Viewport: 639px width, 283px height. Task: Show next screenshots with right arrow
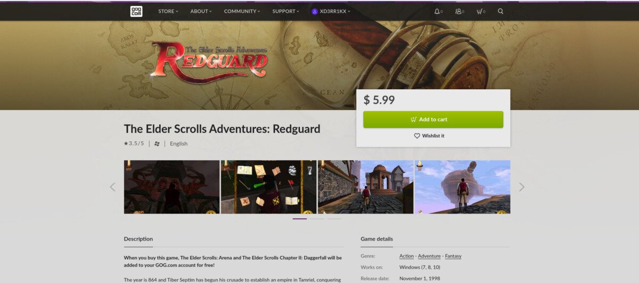[x=521, y=187]
